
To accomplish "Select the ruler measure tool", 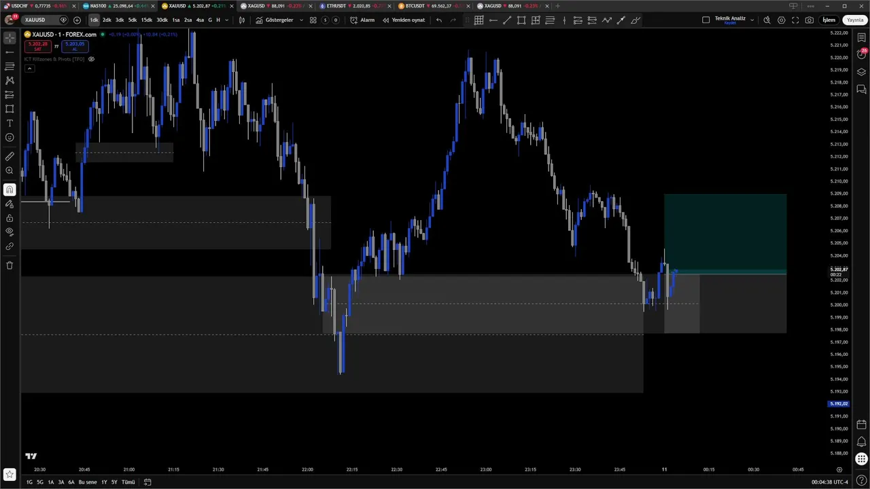I will (x=10, y=156).
